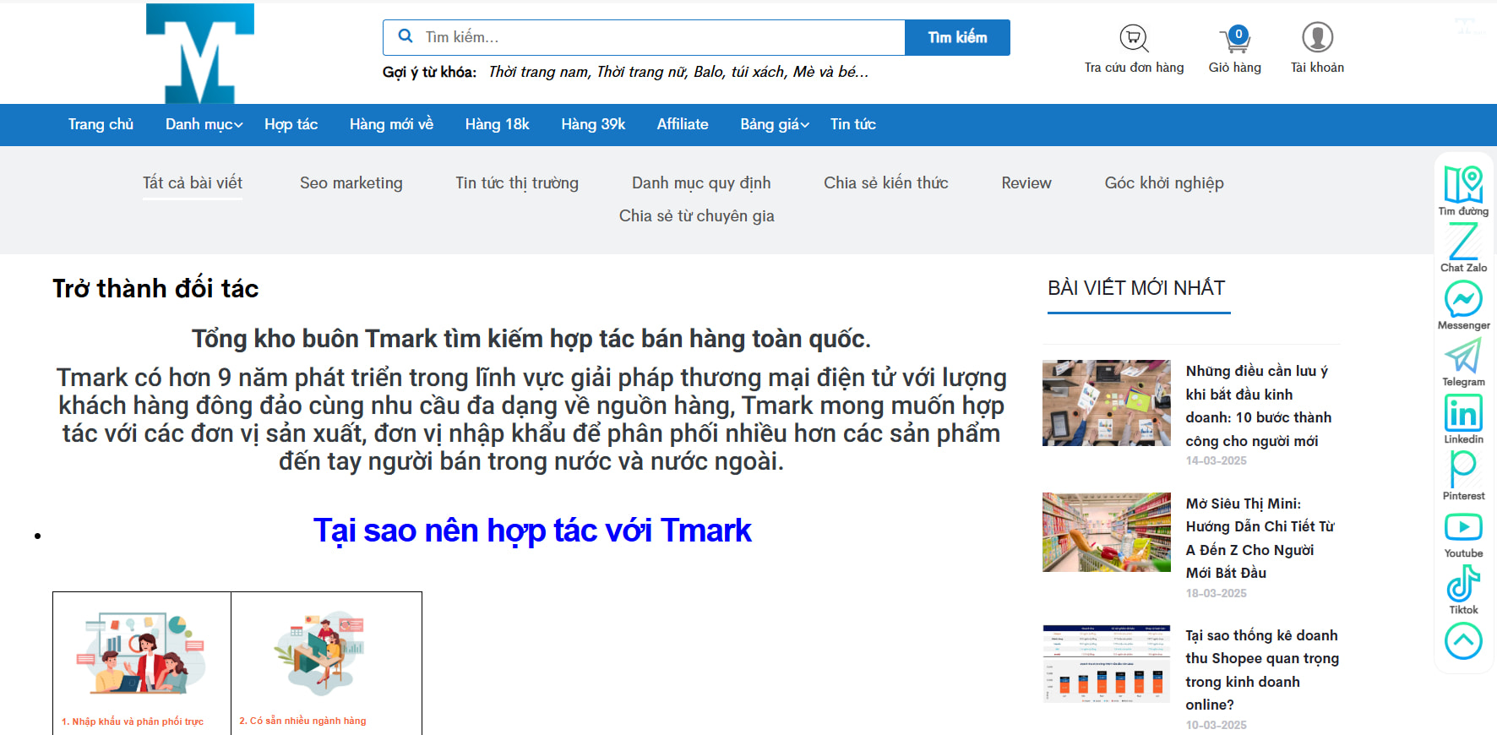Click the date 14-03-2025
The image size is (1497, 735).
pyautogui.click(x=1216, y=460)
